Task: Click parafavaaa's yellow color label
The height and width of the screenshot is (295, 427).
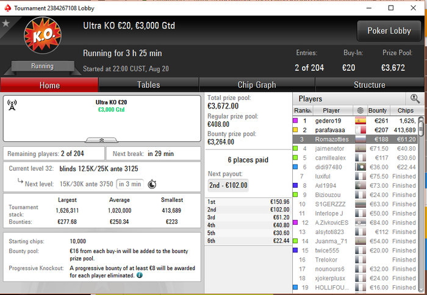Action: [x=295, y=130]
